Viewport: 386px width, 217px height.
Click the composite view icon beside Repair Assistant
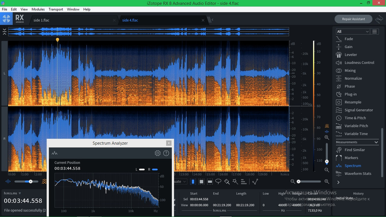point(379,19)
